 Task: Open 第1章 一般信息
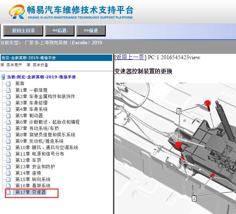click(31, 90)
